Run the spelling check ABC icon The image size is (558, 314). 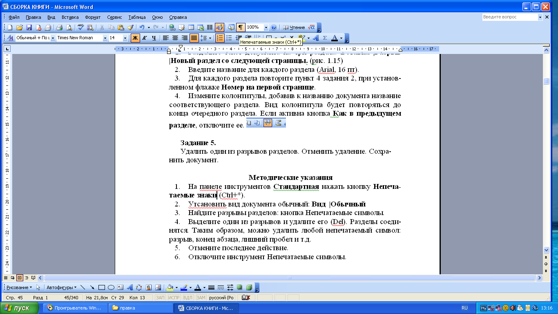80,27
